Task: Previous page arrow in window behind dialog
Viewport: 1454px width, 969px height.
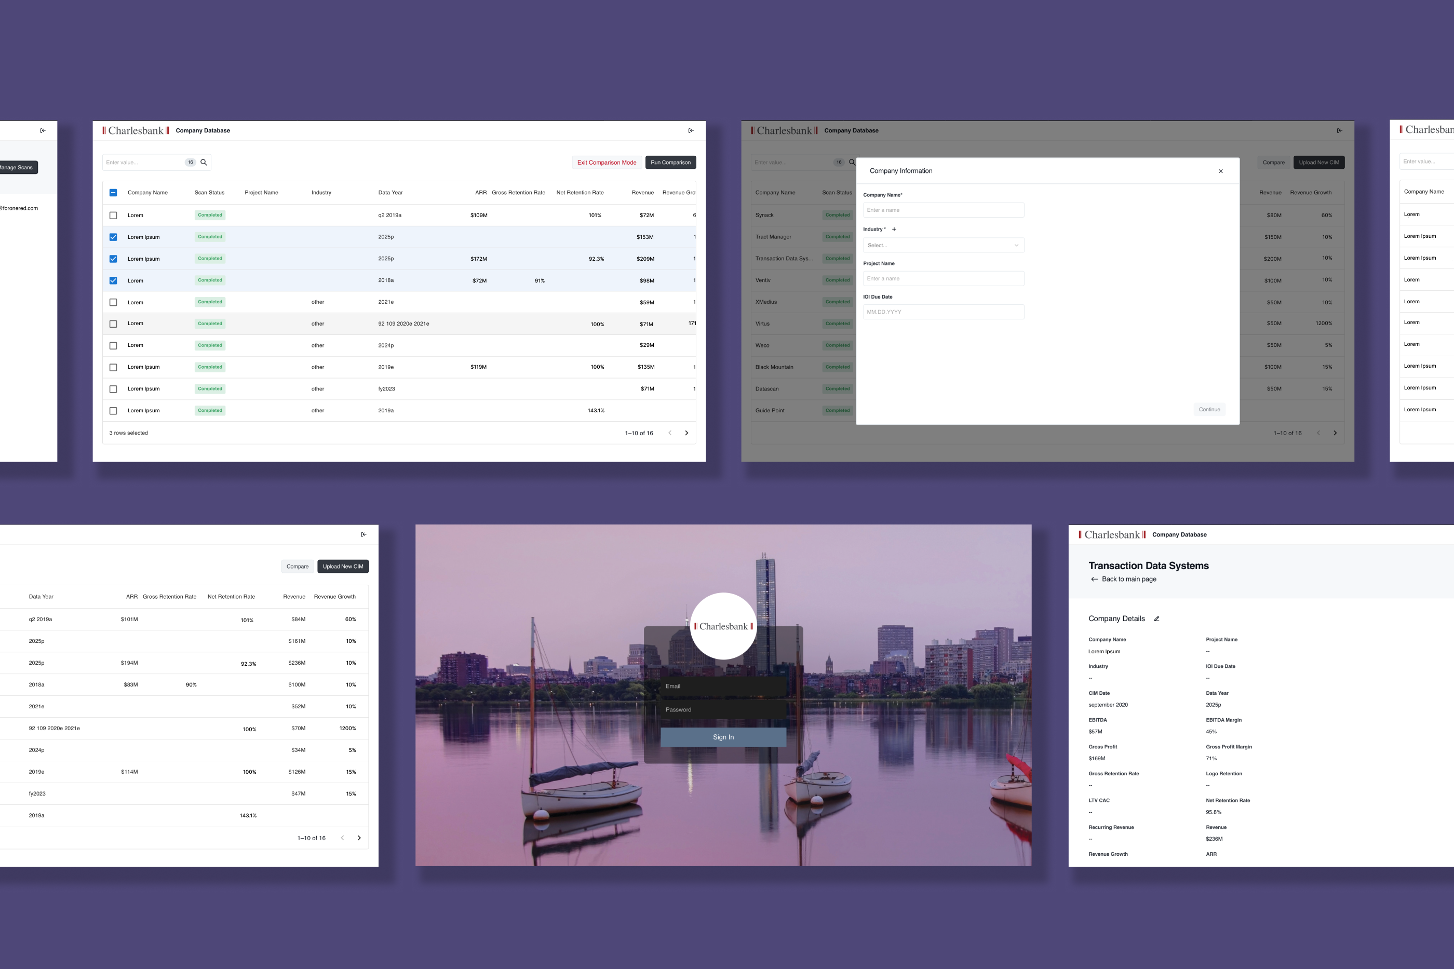Action: click(x=1318, y=433)
